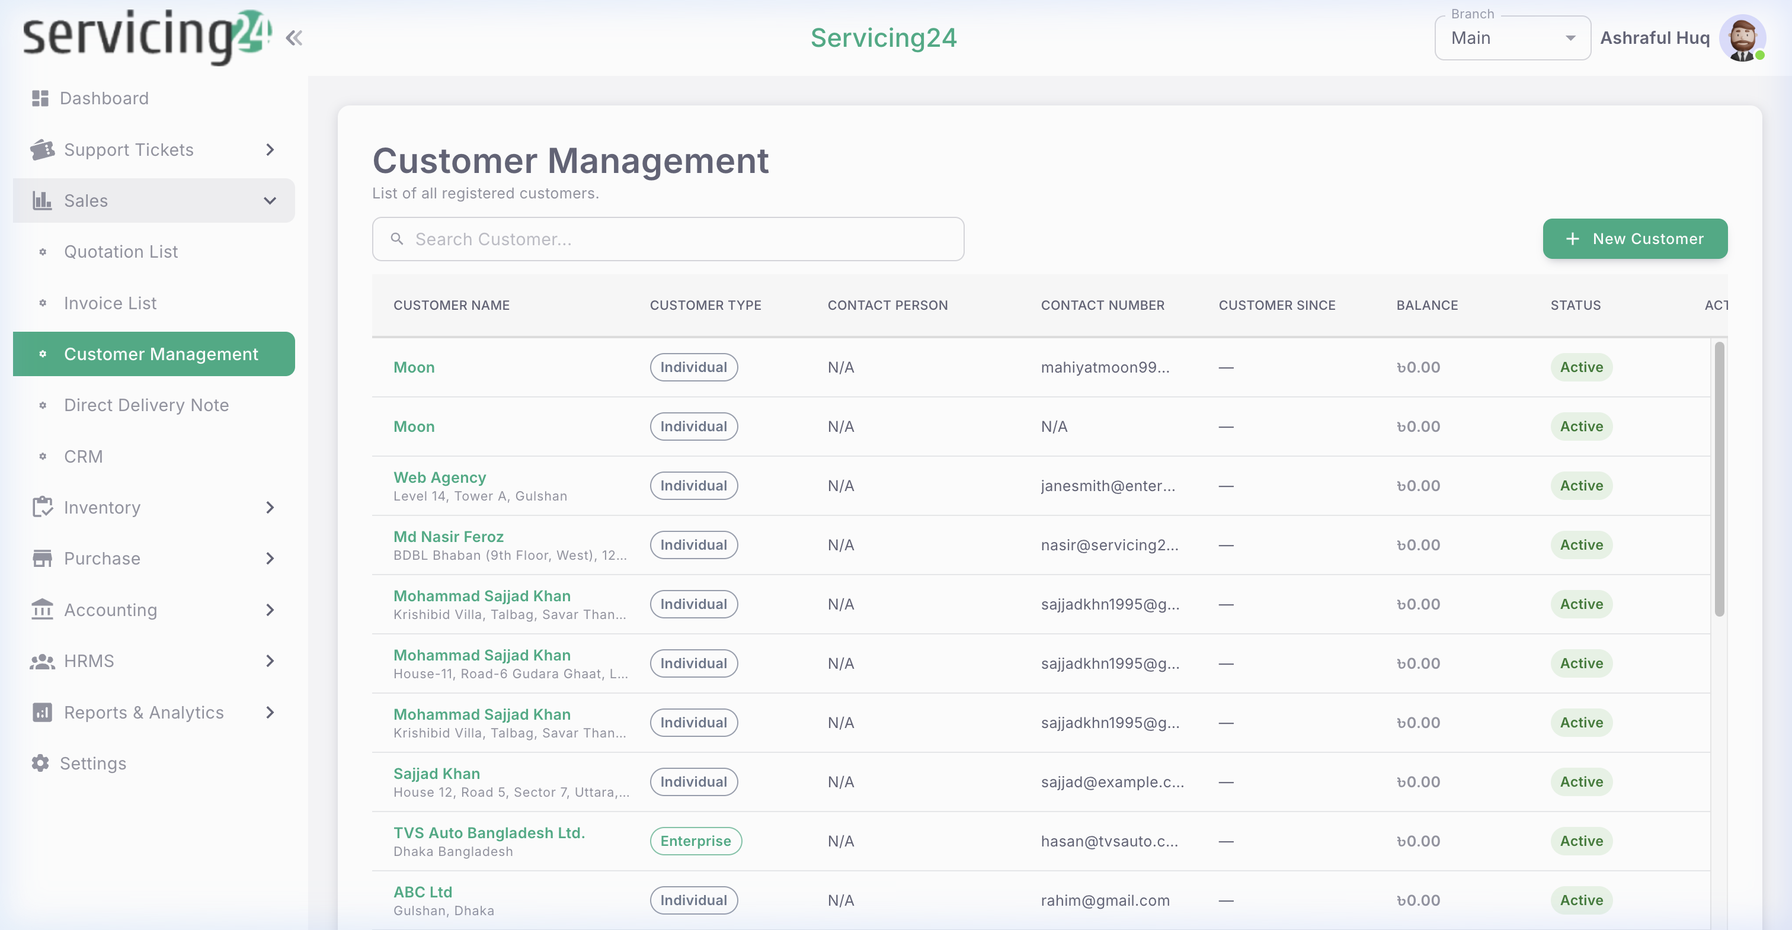This screenshot has height=930, width=1792.
Task: Open the Moon customer with mahiyatmoon99 contact
Action: [x=414, y=367]
